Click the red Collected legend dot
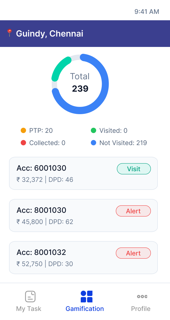 (23, 143)
